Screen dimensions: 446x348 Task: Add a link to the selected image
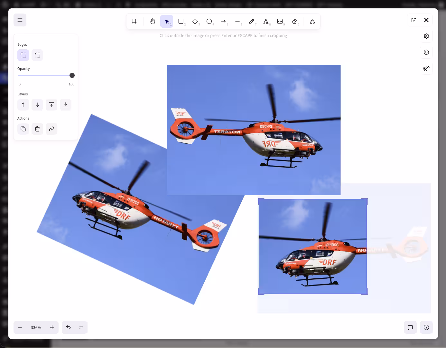[51, 129]
